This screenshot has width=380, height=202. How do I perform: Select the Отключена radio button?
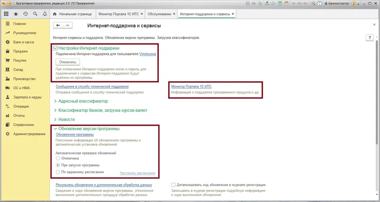58,158
